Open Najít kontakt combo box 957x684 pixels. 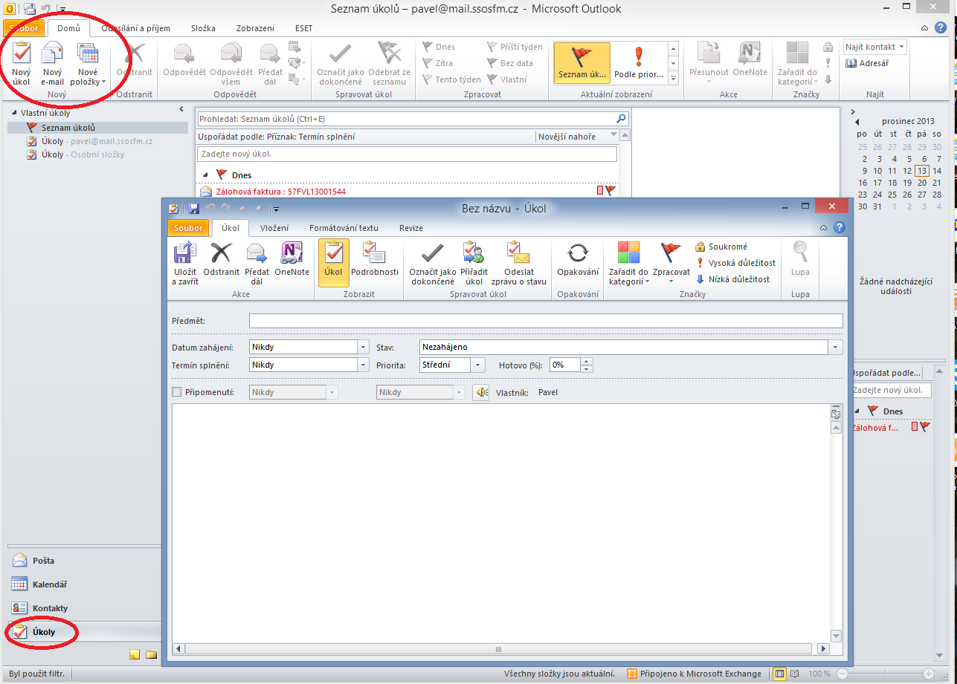pos(875,47)
